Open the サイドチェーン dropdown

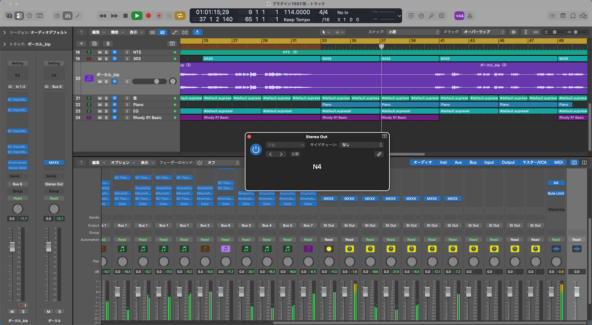coord(361,145)
